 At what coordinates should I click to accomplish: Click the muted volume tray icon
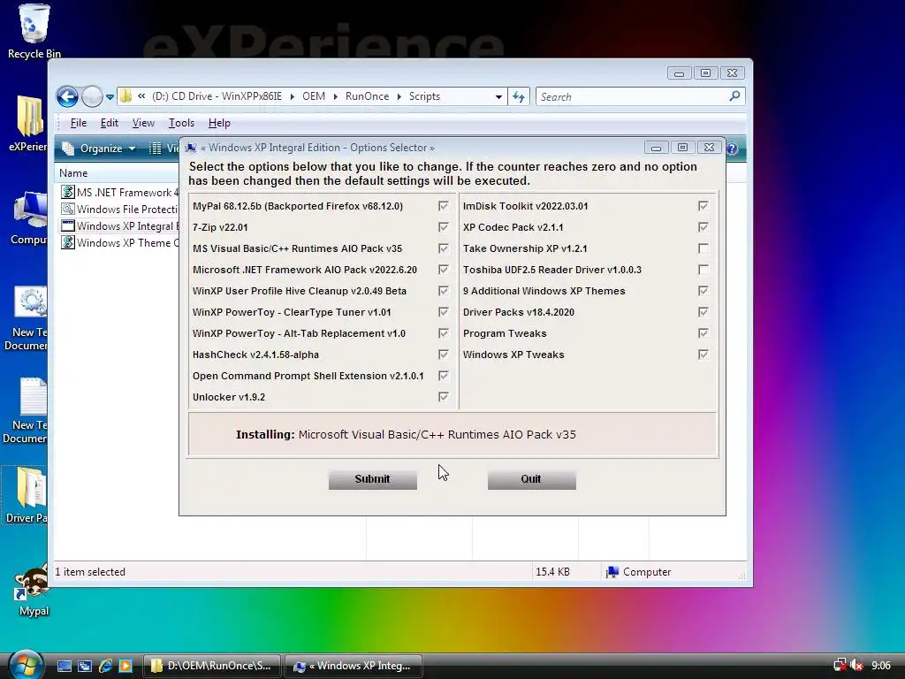(856, 665)
